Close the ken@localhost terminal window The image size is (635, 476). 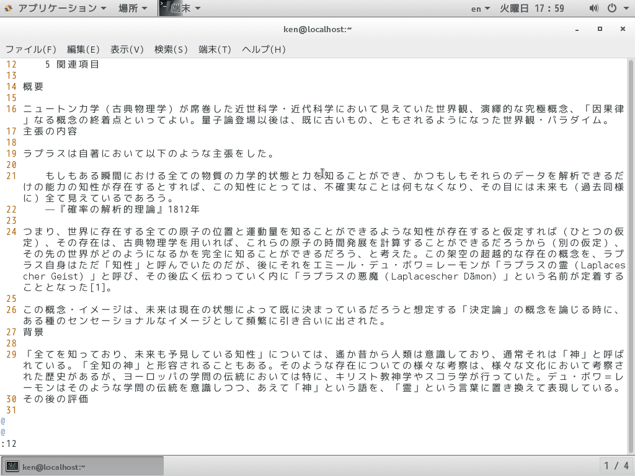[623, 29]
